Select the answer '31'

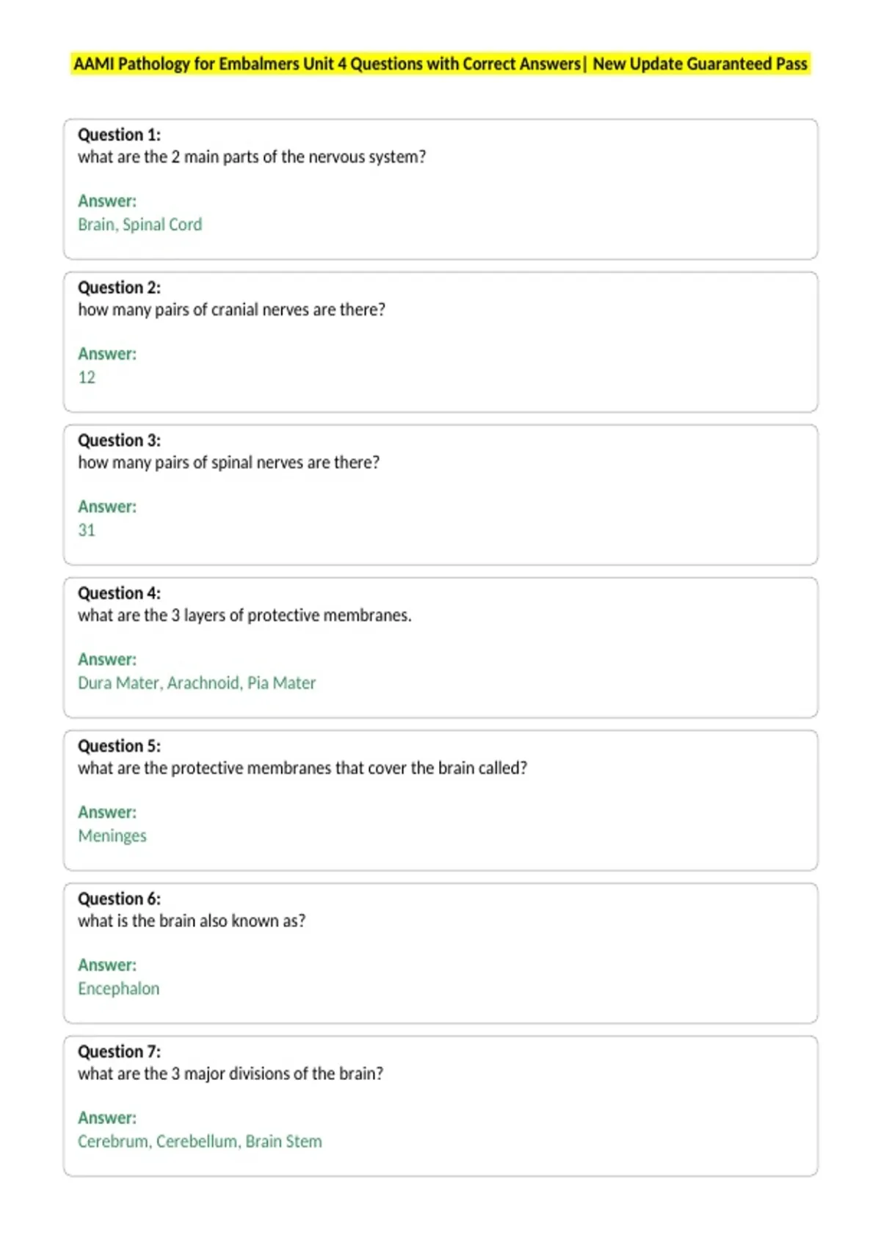coord(87,530)
